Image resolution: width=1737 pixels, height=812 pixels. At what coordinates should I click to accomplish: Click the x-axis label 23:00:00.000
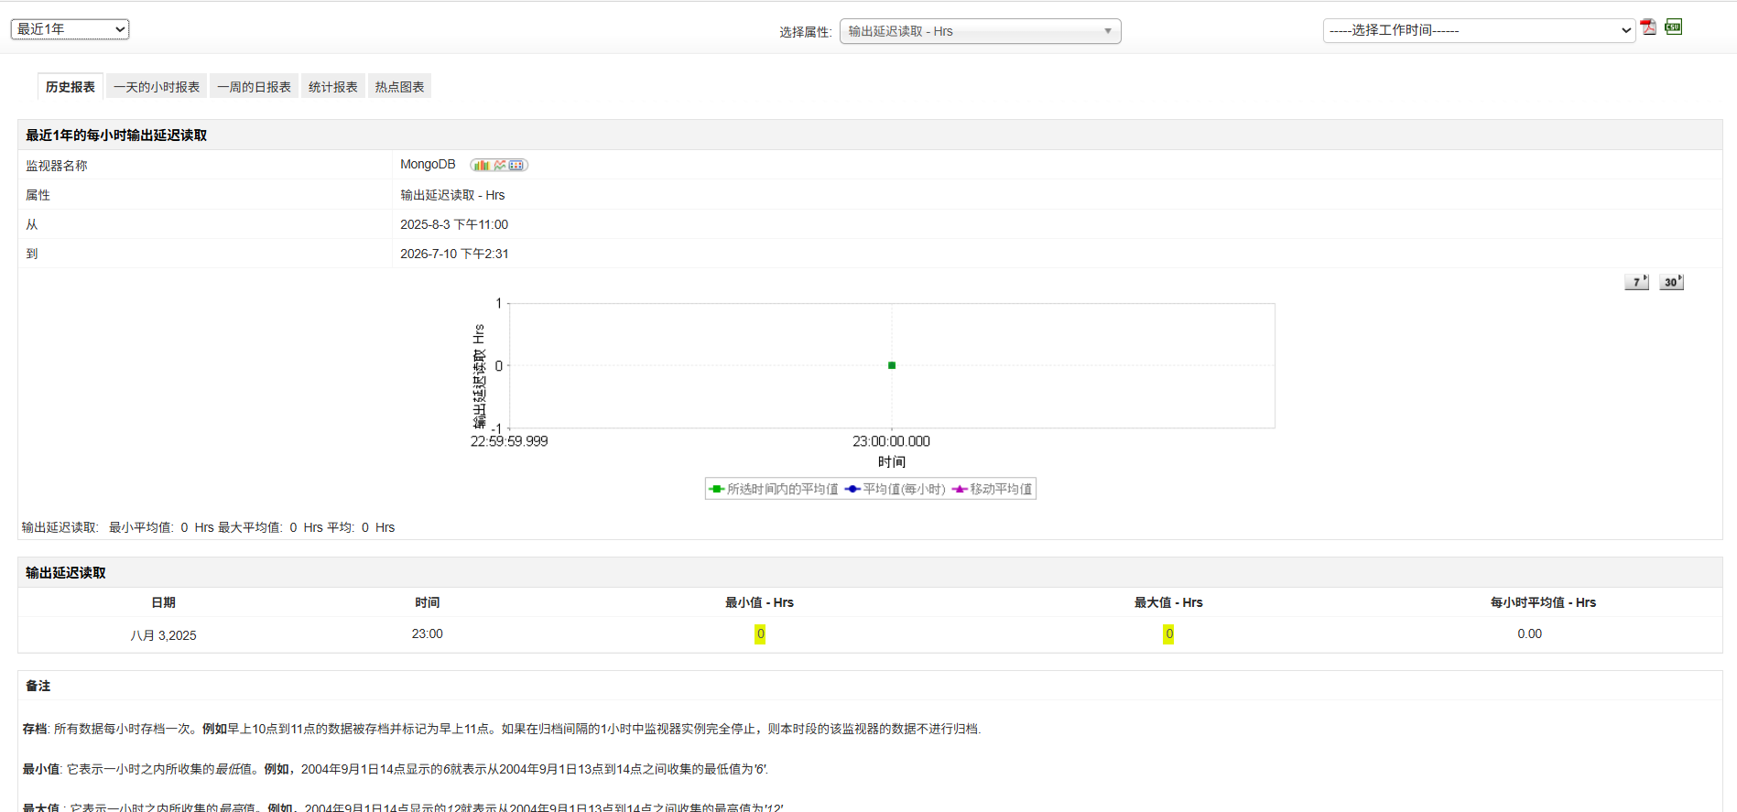coord(891,441)
